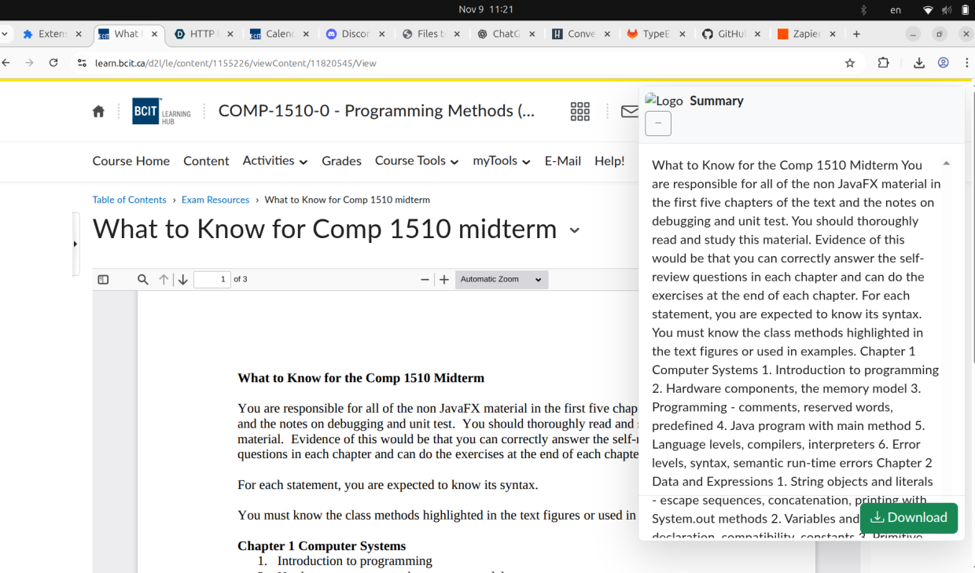Viewport: 975px width, 573px height.
Task: Click the COMP-1510-0 Programming Methods title
Action: 377,111
